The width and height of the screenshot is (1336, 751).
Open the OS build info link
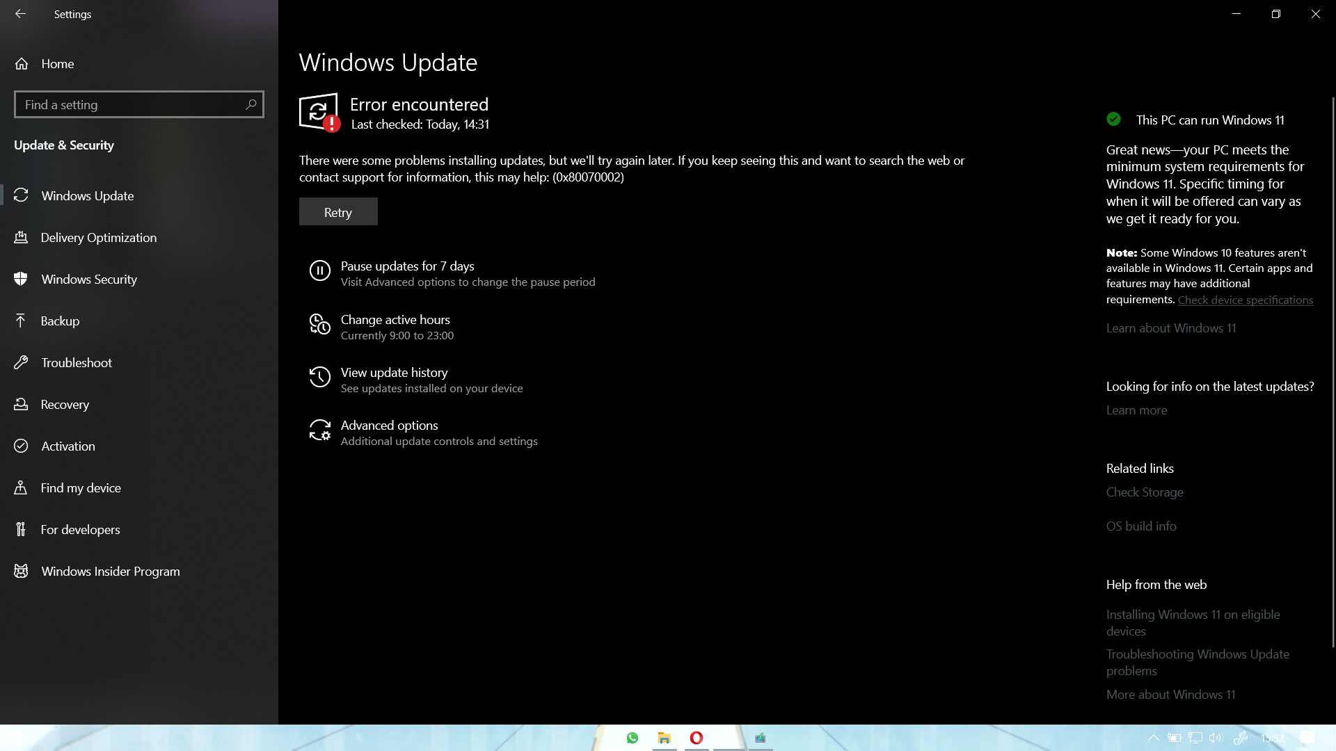(1141, 526)
